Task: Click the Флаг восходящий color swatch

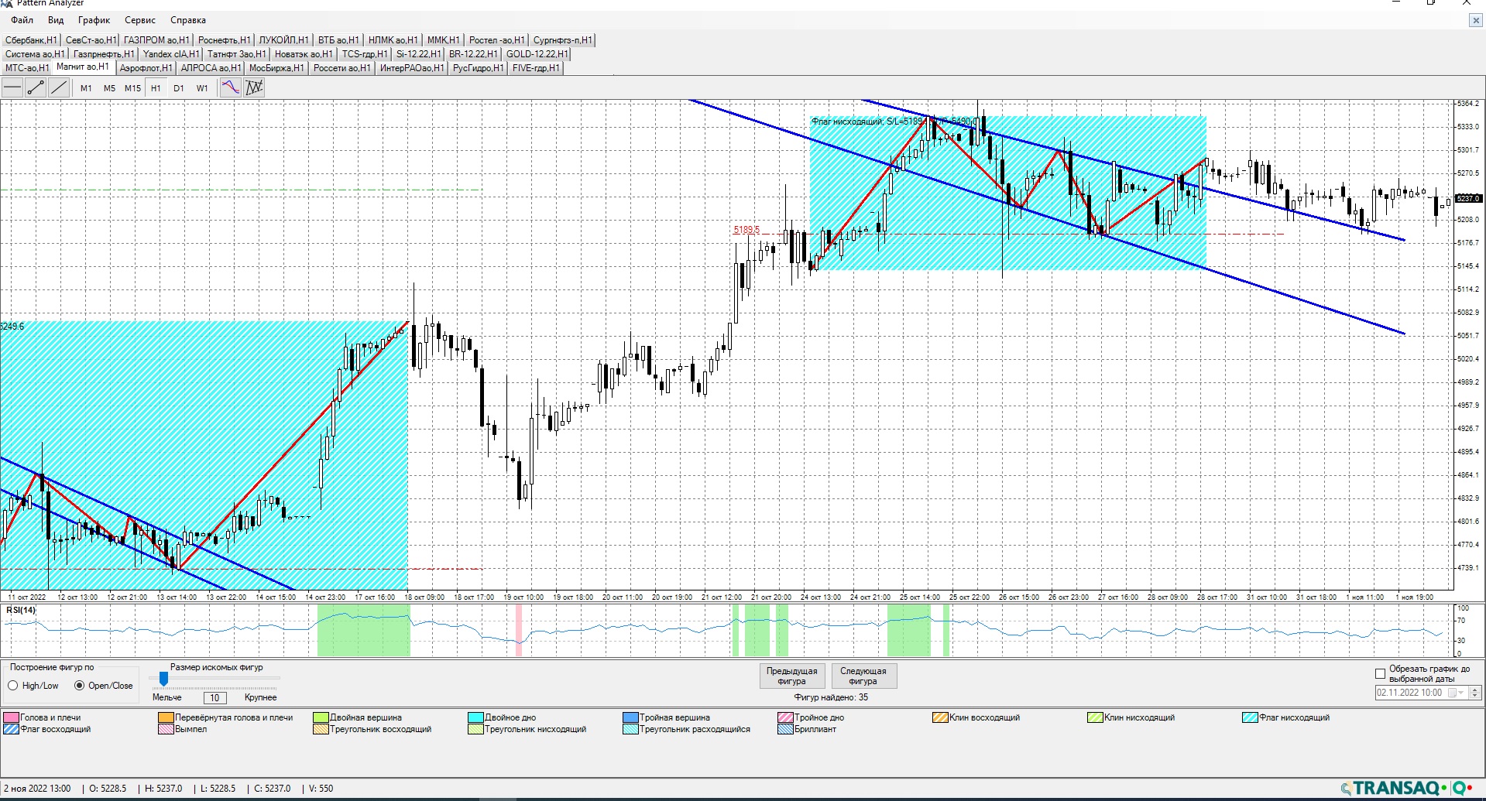Action: (x=11, y=729)
